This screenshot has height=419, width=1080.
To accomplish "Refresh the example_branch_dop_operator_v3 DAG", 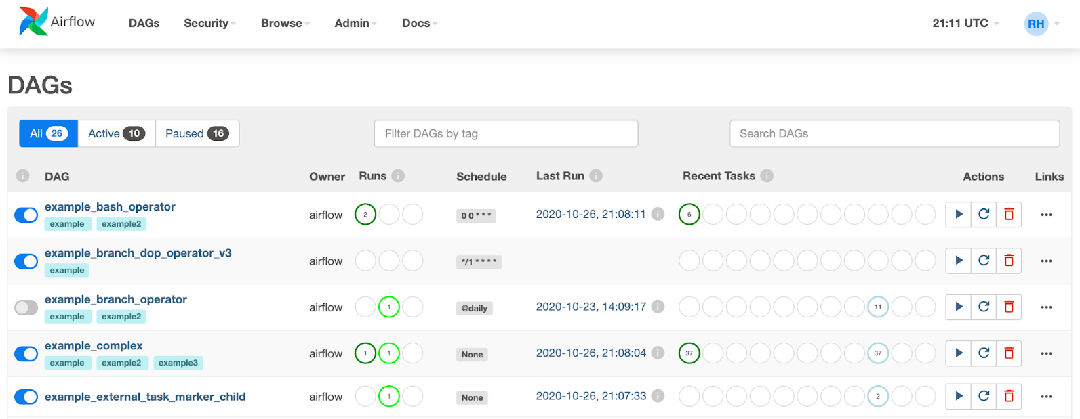I will click(x=984, y=261).
